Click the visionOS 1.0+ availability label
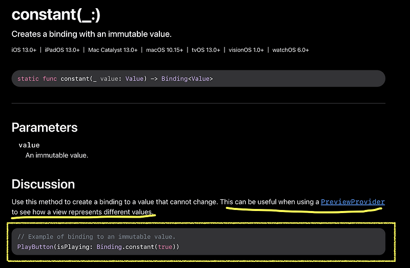 (x=246, y=50)
